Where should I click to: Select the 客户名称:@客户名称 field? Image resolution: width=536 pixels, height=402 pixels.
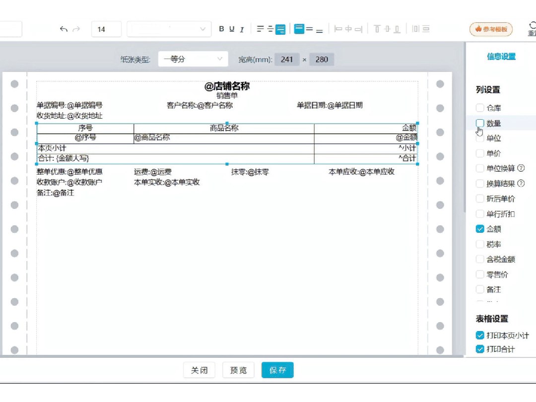200,105
